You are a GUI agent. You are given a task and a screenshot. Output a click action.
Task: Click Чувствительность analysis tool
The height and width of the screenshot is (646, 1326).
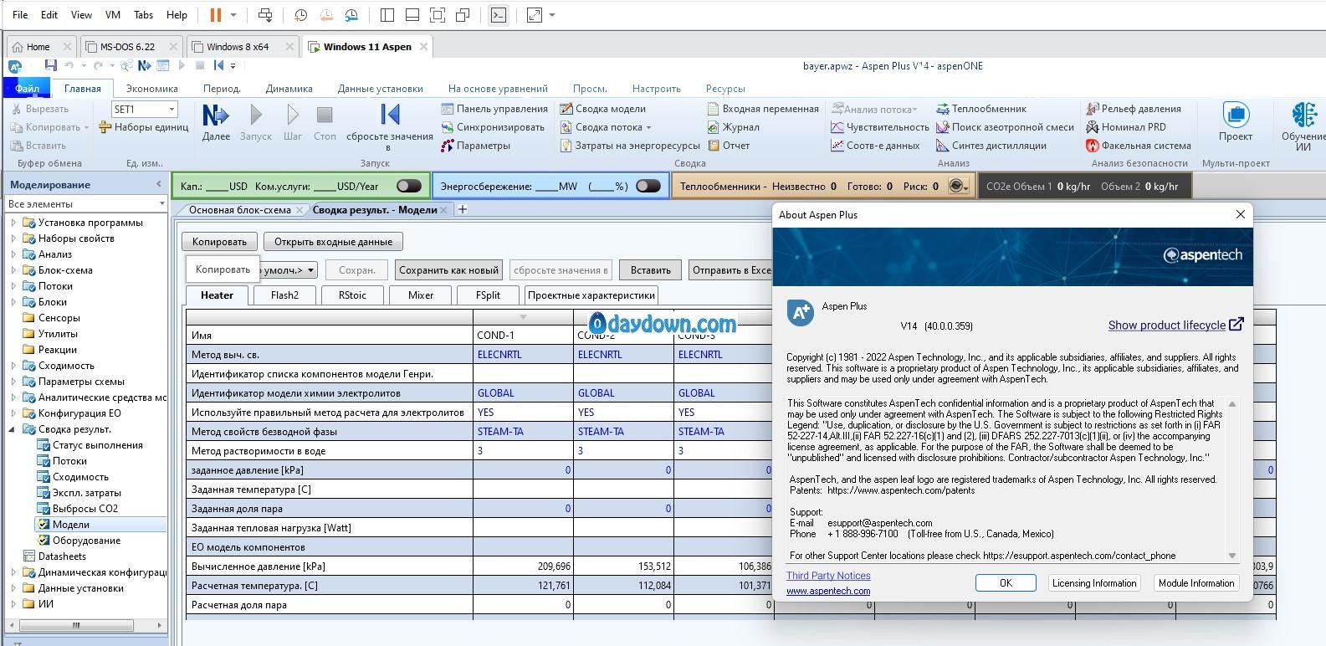[879, 127]
